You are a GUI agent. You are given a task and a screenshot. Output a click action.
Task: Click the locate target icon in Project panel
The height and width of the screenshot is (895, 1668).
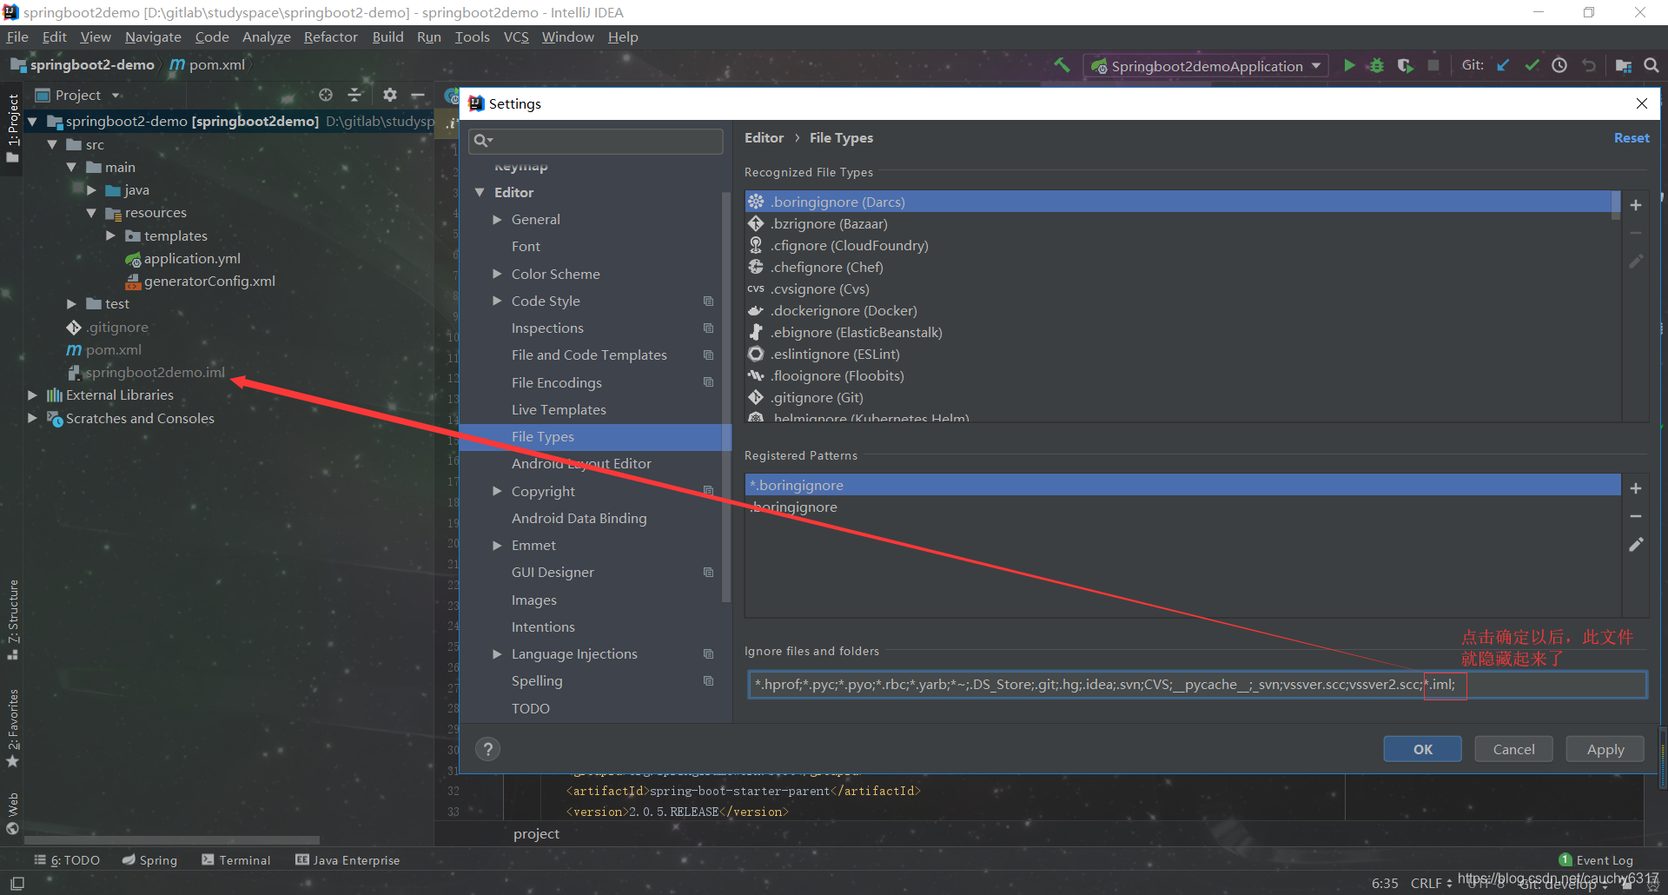click(x=326, y=95)
